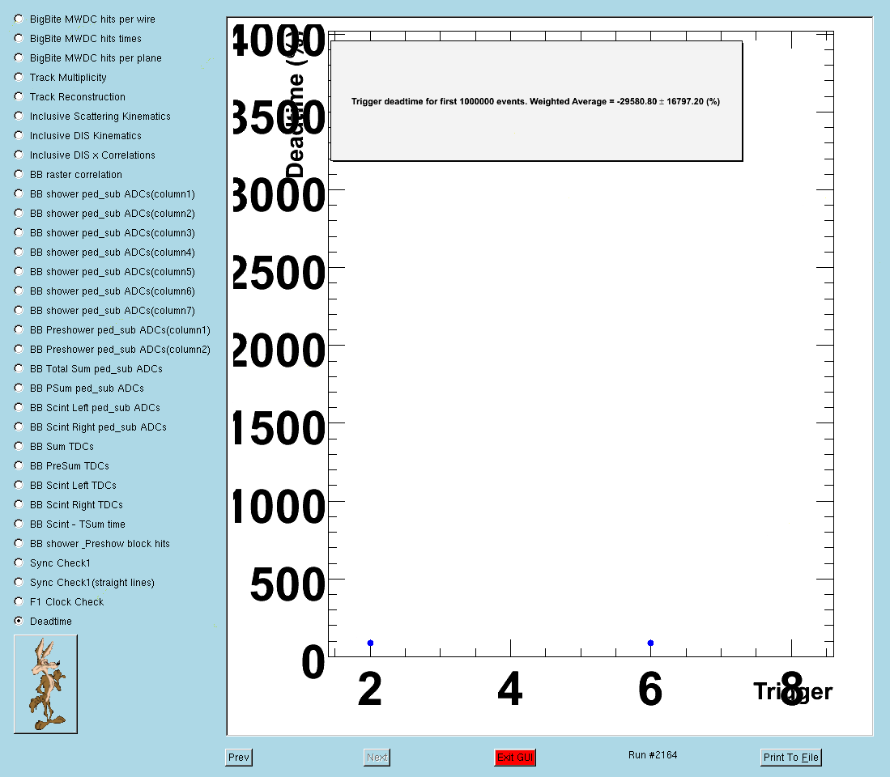890x777 pixels.
Task: Click the red Exit GUI button
Action: point(515,757)
